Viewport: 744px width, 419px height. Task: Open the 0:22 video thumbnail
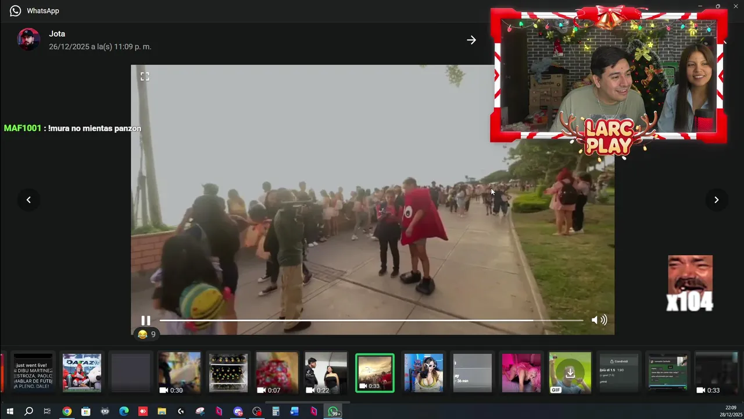(x=326, y=373)
